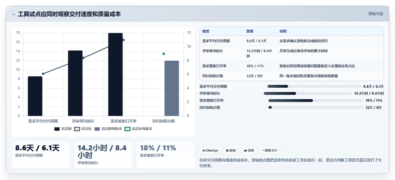This screenshot has width=395, height=180.
Task: Click the 回归缺陷次数 progress bar
Action: pos(315,107)
